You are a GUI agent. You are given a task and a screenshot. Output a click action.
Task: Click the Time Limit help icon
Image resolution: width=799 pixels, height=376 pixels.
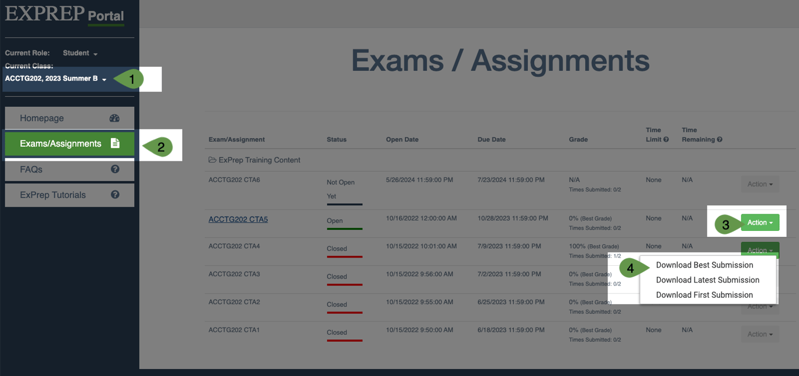tap(666, 139)
